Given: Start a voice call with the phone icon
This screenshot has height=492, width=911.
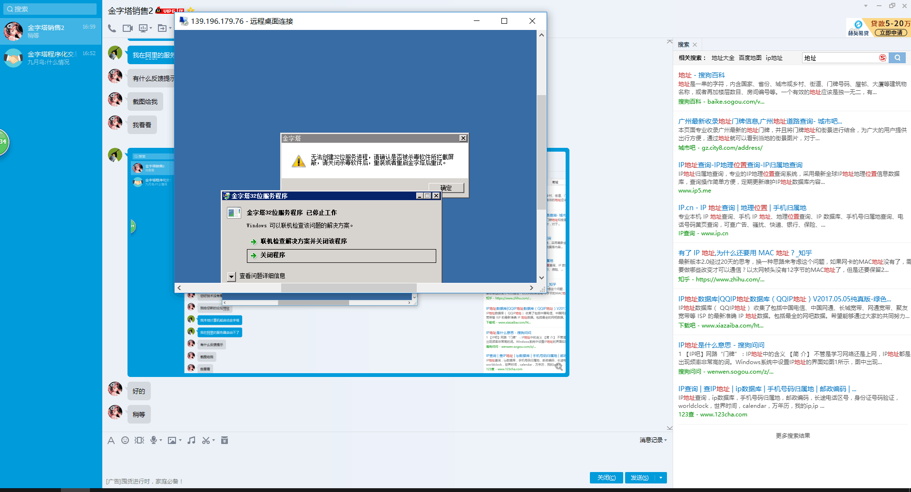Looking at the screenshot, I should (x=112, y=28).
